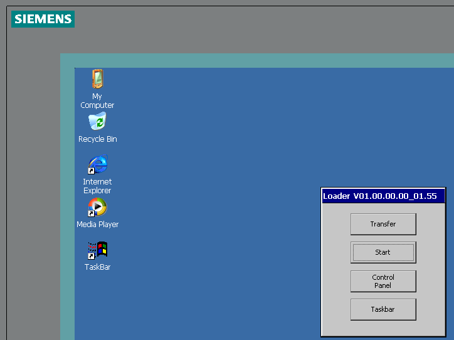Click the Start button in Loader

(x=383, y=252)
